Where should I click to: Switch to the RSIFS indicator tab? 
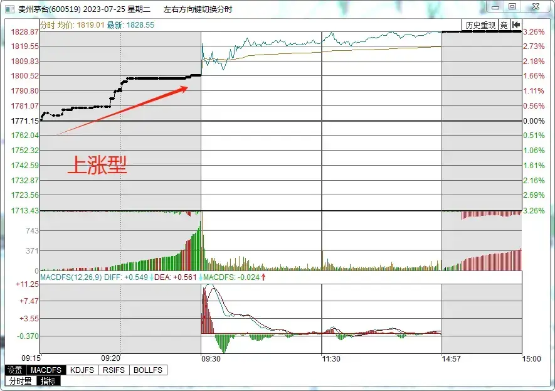[x=114, y=370]
